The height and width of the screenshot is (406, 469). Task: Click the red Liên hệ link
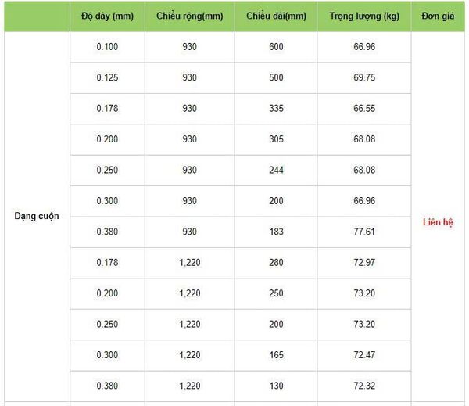(x=438, y=222)
